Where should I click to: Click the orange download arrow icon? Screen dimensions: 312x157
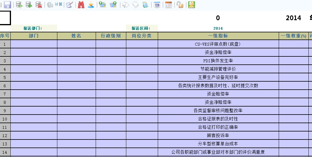click(91, 5)
